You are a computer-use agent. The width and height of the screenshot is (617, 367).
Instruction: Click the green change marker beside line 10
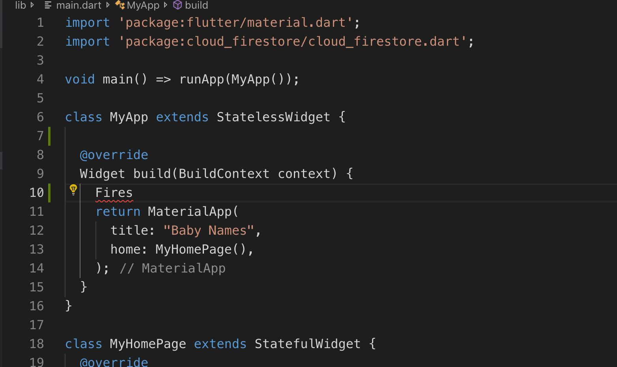click(49, 193)
